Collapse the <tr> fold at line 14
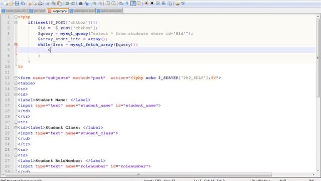The width and height of the screenshot is (321, 181). [16, 89]
